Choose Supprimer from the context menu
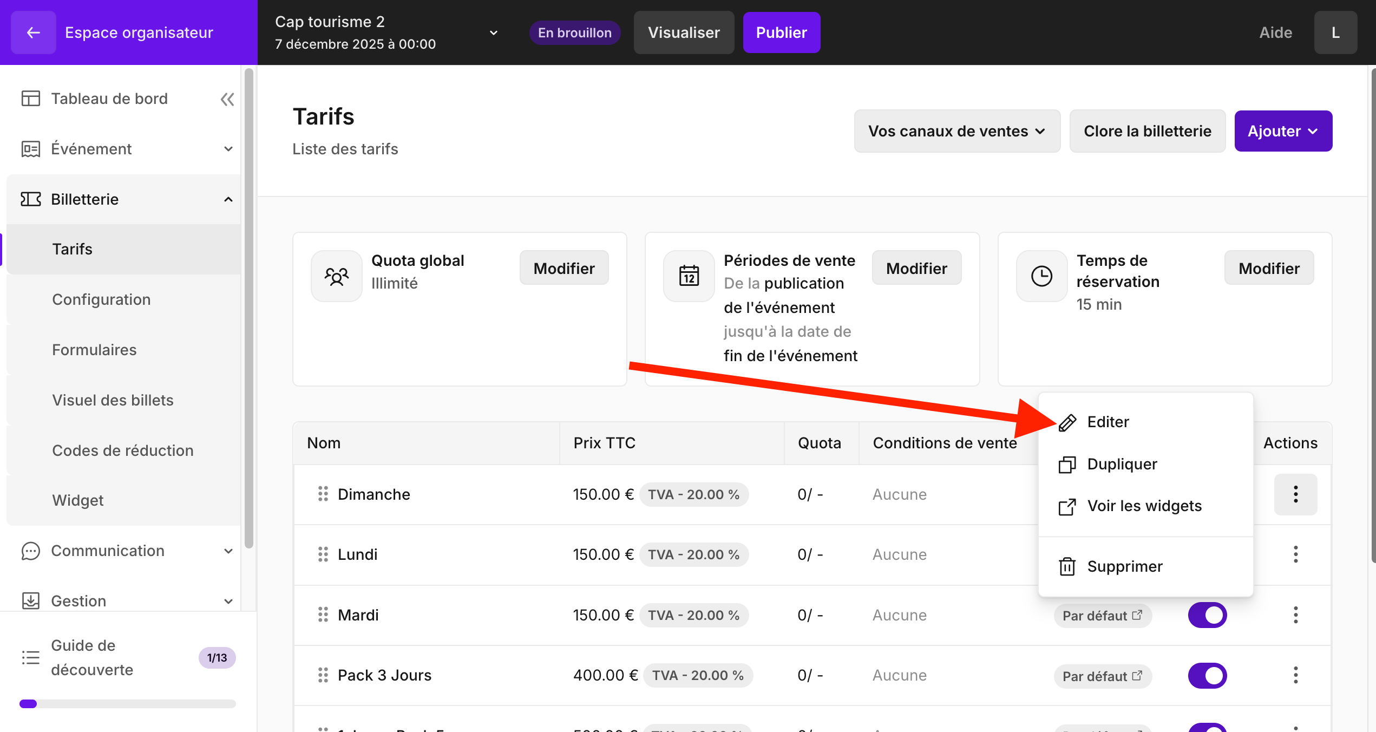 [1124, 566]
